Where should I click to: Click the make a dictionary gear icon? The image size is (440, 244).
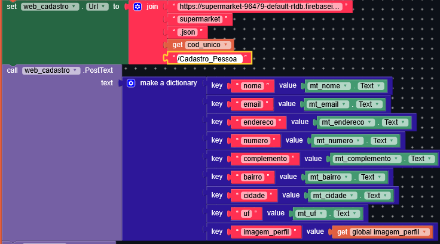pos(131,83)
